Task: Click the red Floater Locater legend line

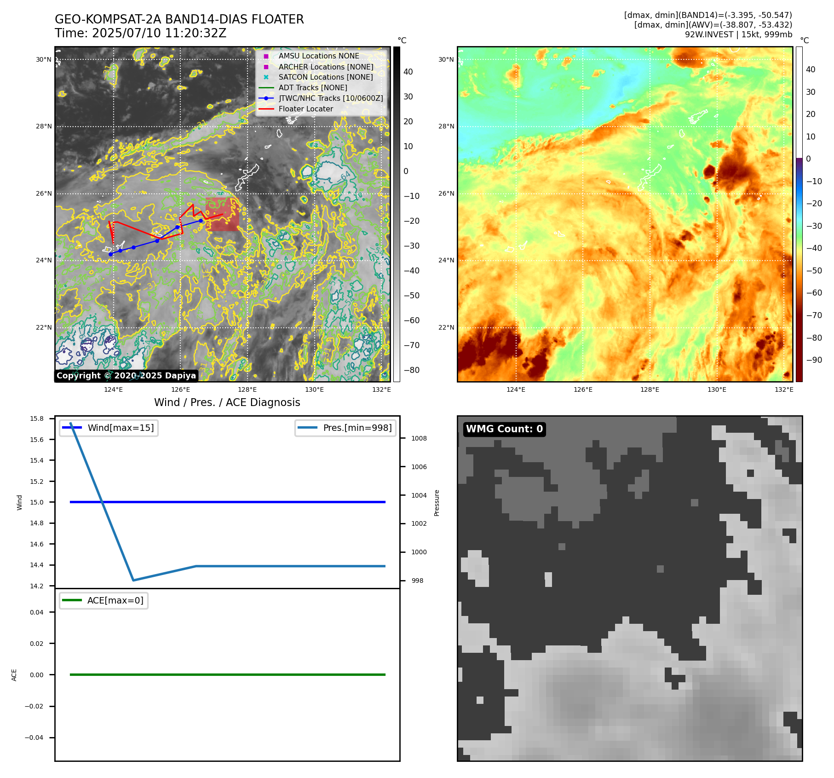Action: tap(266, 109)
